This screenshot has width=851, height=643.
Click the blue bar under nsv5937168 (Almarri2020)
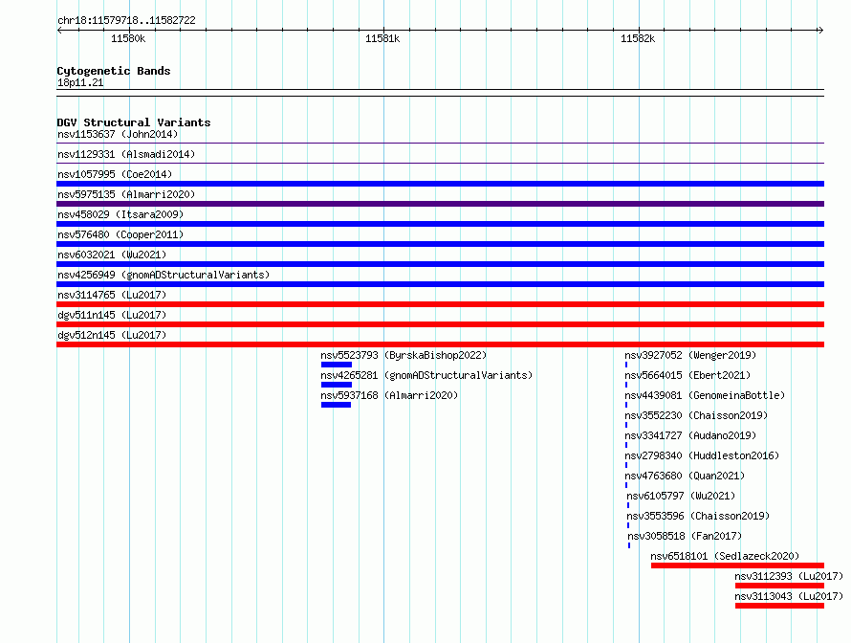[336, 405]
